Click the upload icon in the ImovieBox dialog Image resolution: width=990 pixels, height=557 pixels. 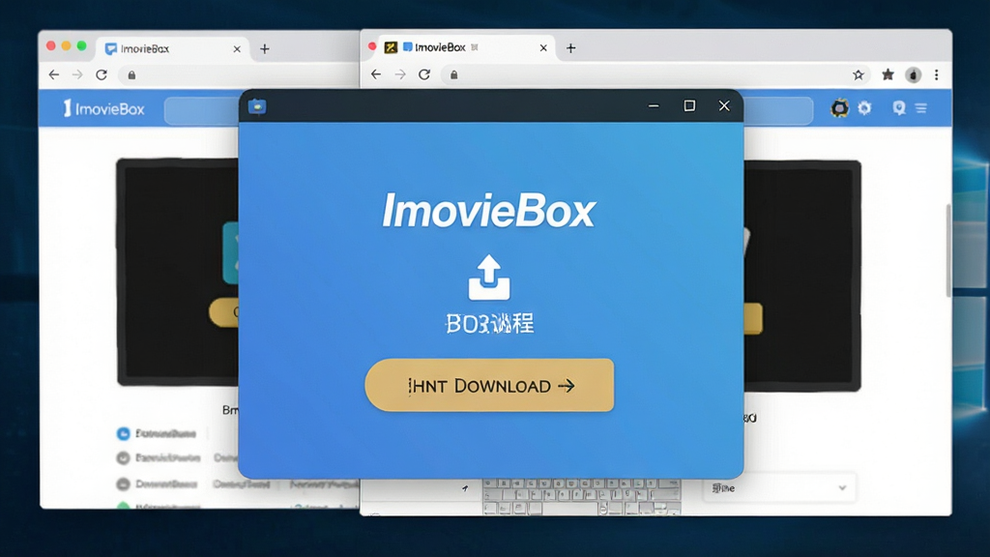[x=488, y=278]
